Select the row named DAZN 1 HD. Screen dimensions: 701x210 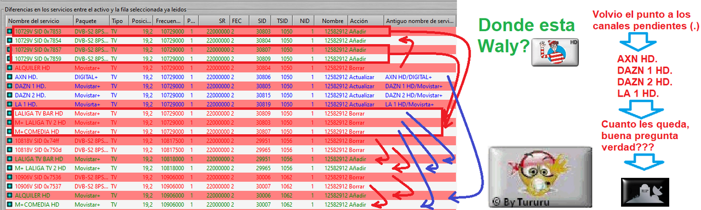pyautogui.click(x=231, y=86)
